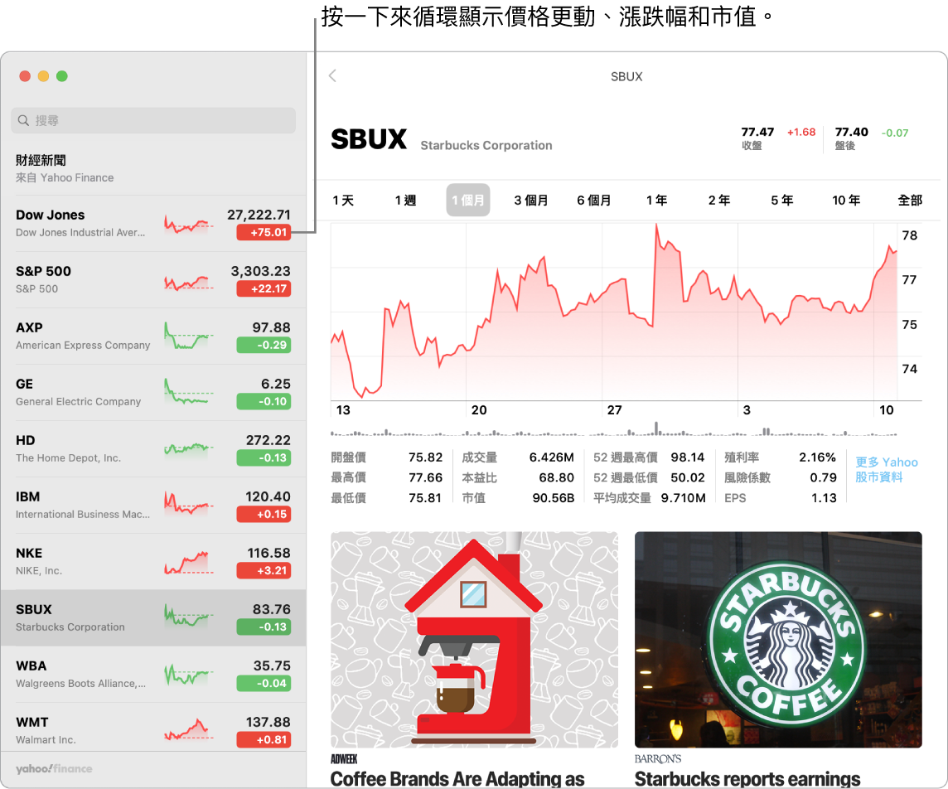Click the Dow Jones sparkline chart
The height and width of the screenshot is (789, 948).
pyautogui.click(x=189, y=225)
